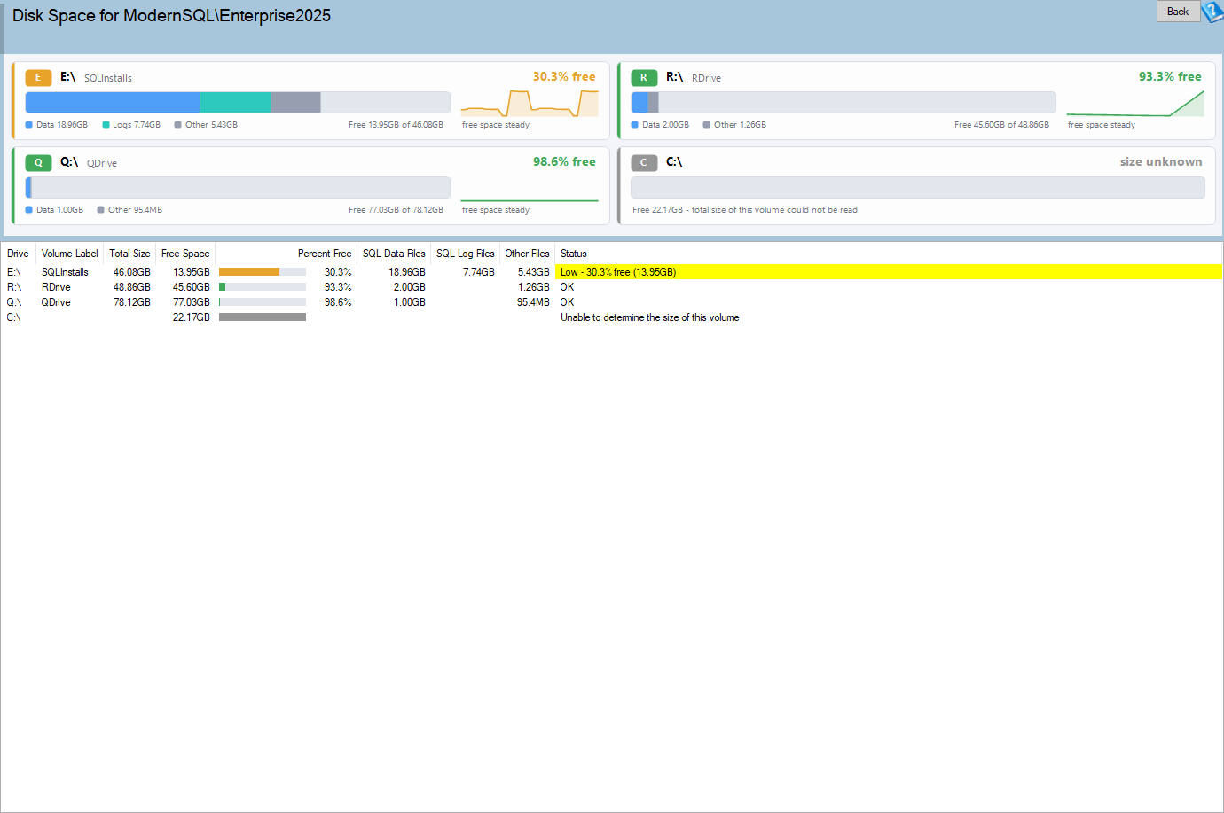Viewport: 1224px width, 813px height.
Task: Sort by Total Size column header
Action: (x=129, y=254)
